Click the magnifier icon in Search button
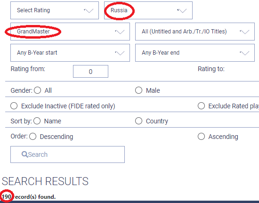The height and width of the screenshot is (203, 259). 24,154
